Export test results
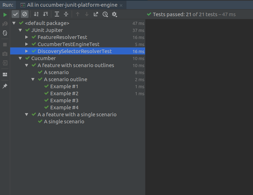Screen dimensions: 253x195 [96, 14]
